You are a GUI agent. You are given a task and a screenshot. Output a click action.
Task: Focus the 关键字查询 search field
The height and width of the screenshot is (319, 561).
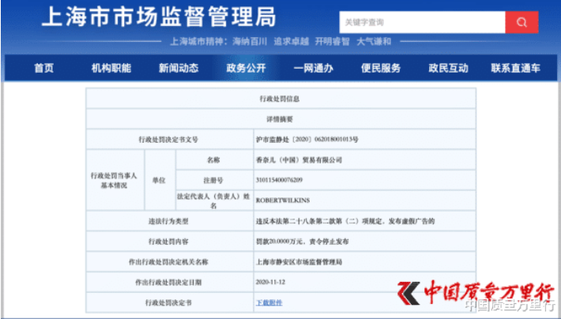pyautogui.click(x=422, y=22)
